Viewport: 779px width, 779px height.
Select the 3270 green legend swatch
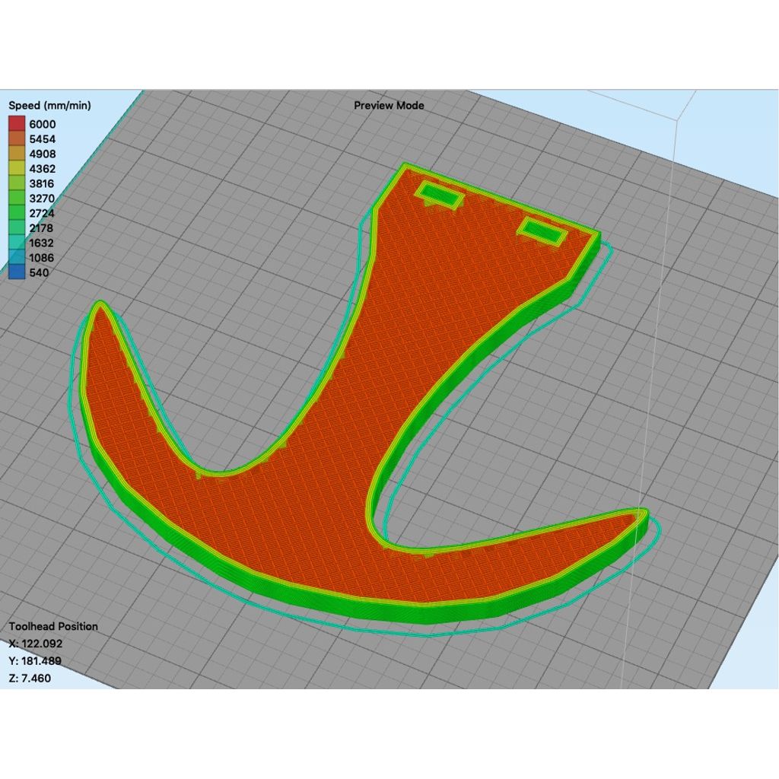point(17,199)
